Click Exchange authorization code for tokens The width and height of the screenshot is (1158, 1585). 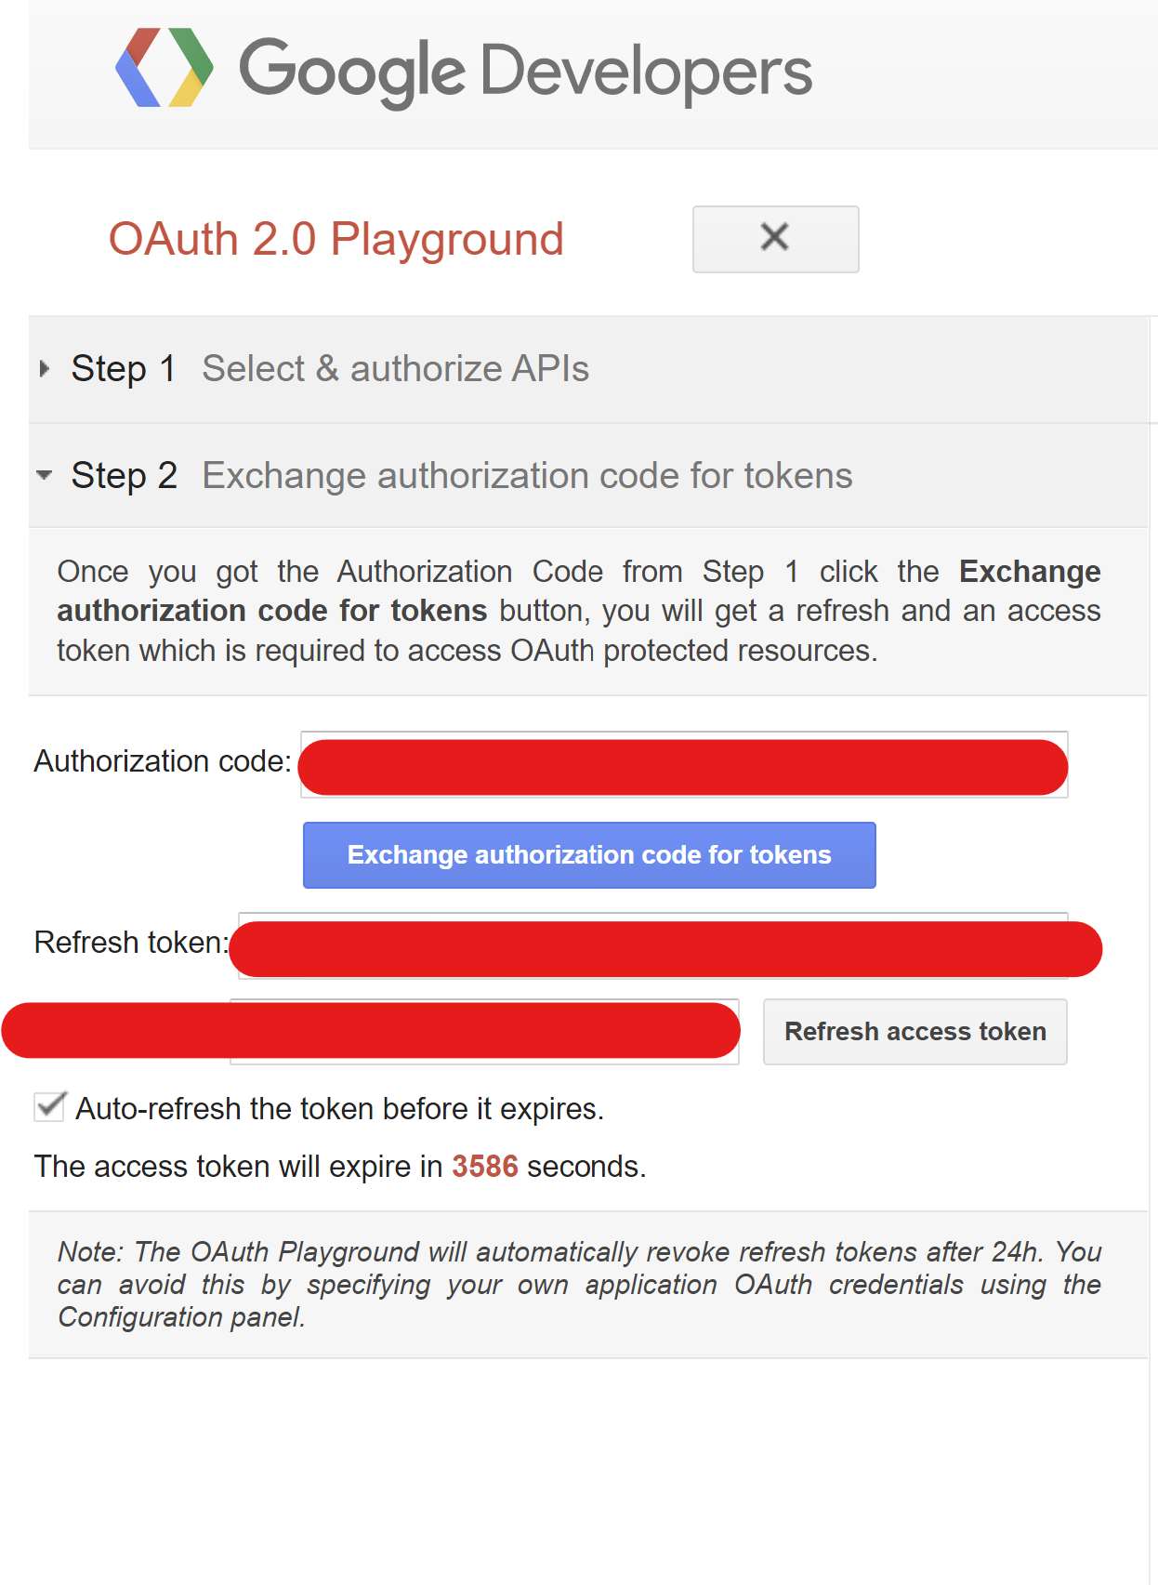(588, 854)
